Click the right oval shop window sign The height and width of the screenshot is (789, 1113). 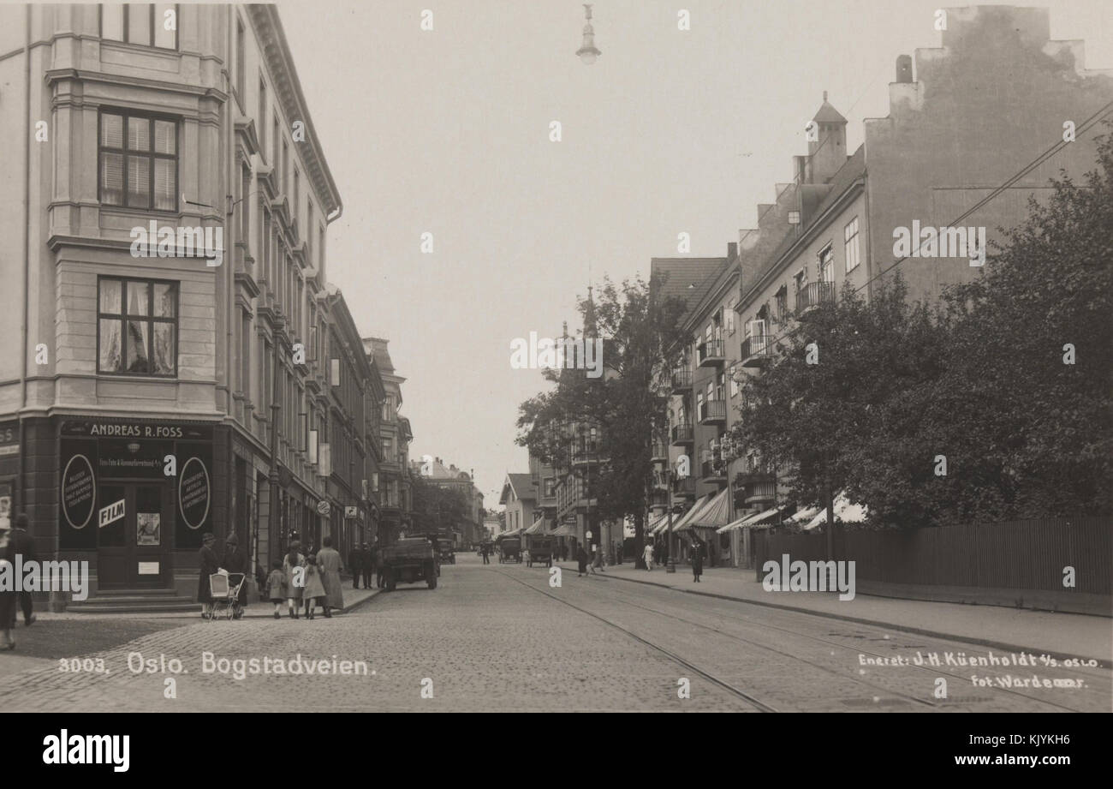194,493
